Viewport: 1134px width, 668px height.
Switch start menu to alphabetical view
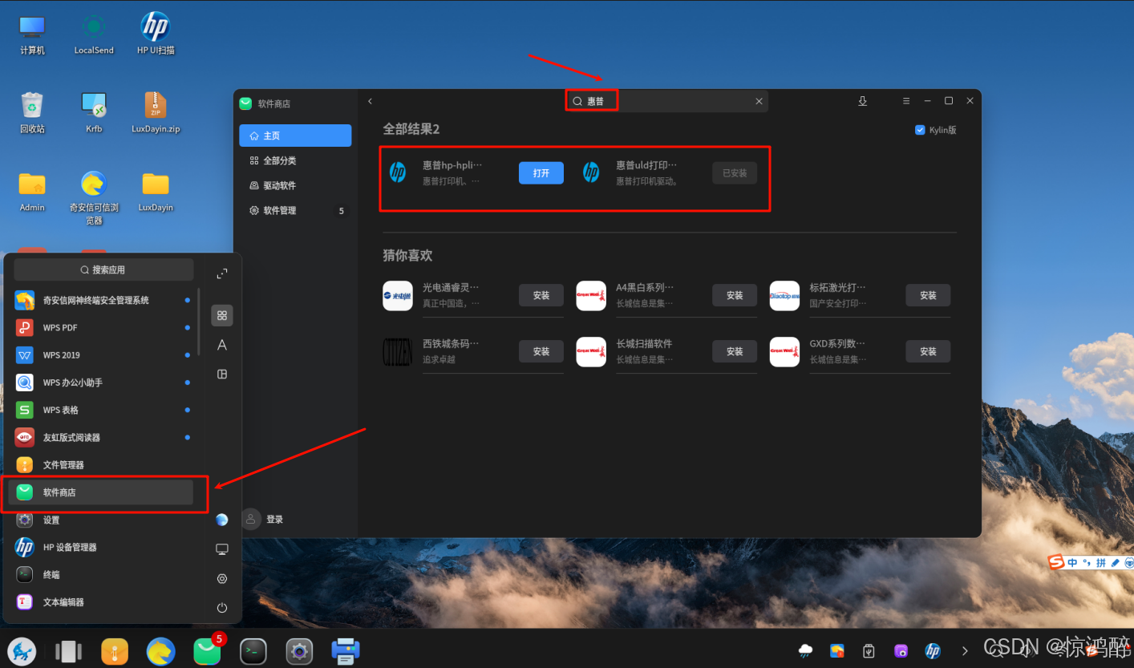pyautogui.click(x=222, y=345)
